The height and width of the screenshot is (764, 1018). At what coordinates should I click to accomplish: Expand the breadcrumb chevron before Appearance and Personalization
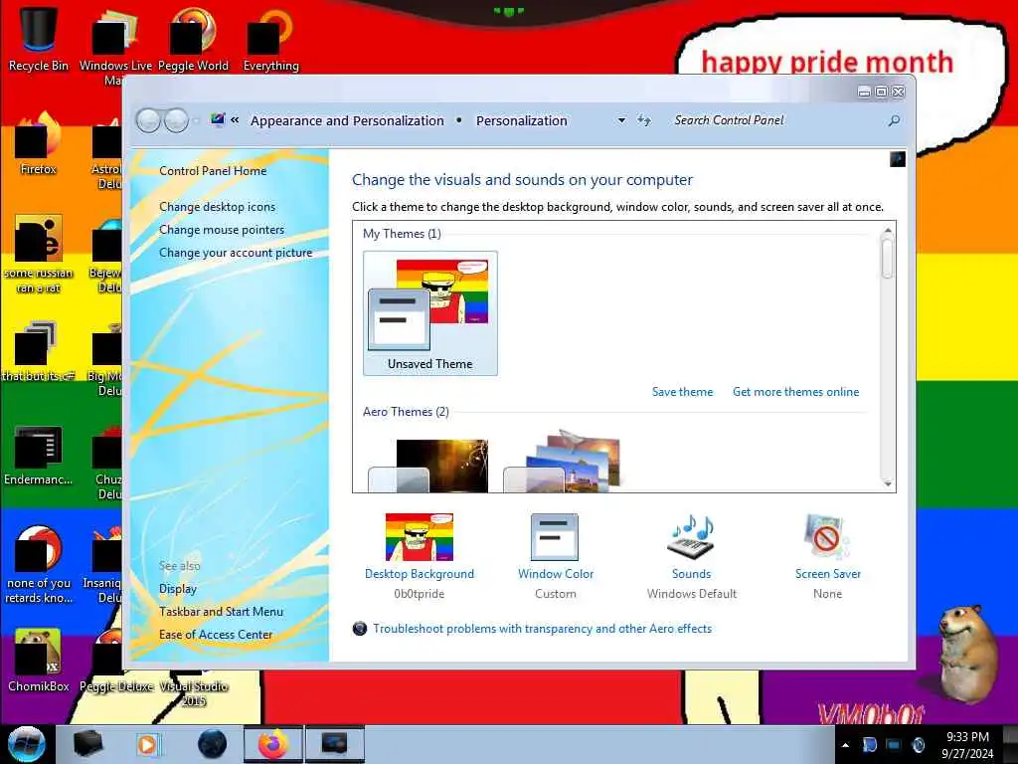[x=235, y=120]
